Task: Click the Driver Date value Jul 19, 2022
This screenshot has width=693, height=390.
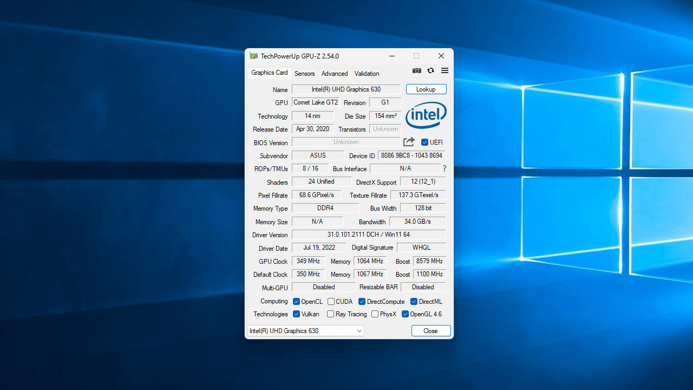Action: [x=319, y=248]
